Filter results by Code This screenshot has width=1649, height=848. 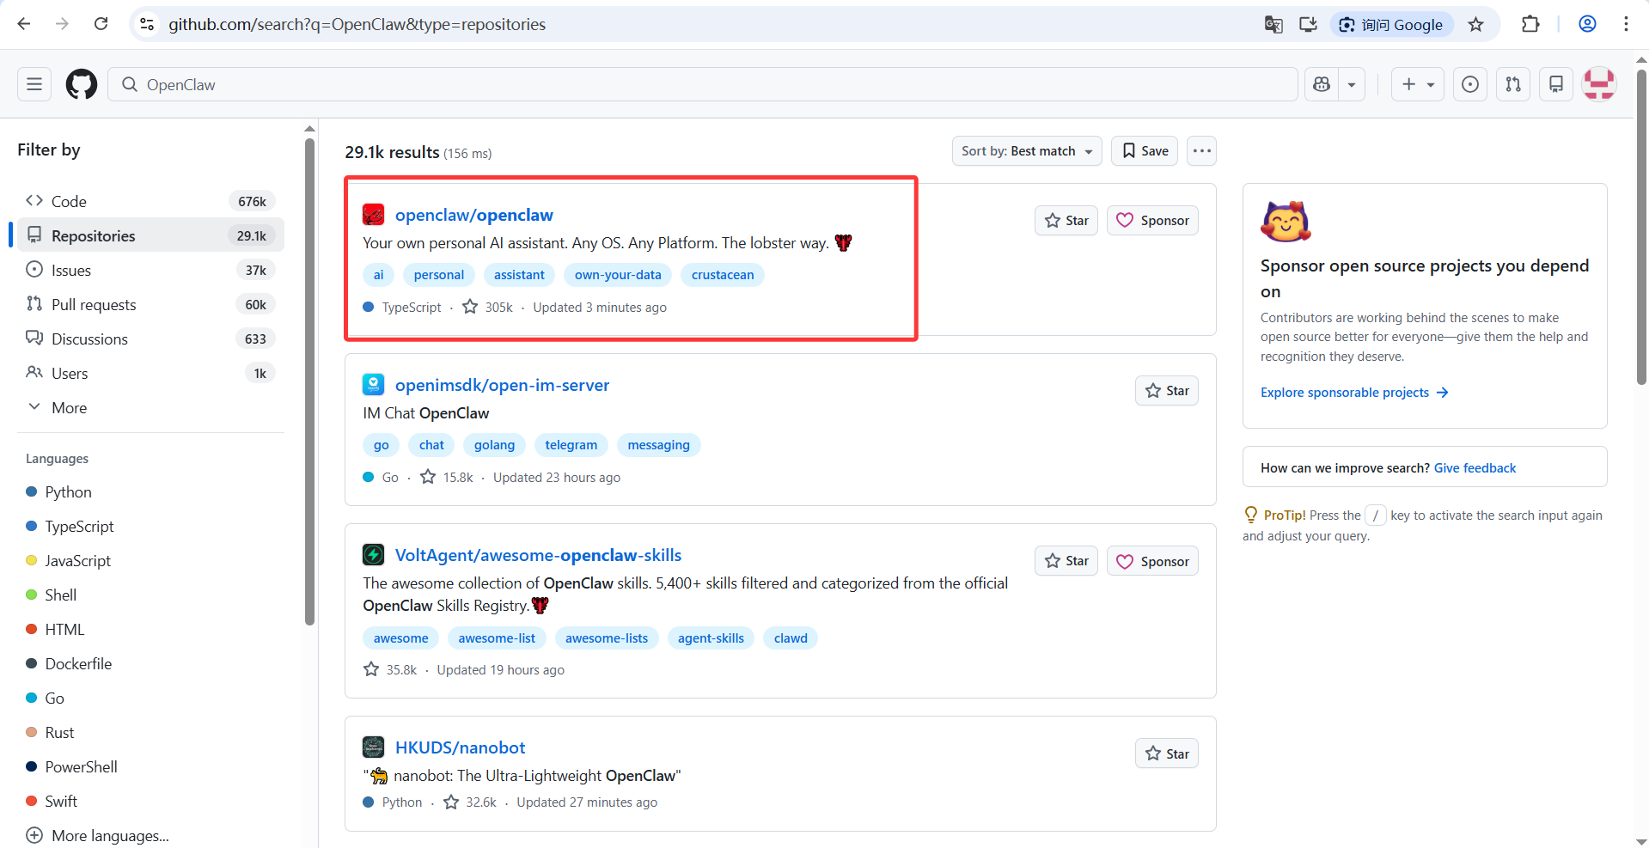click(x=150, y=201)
